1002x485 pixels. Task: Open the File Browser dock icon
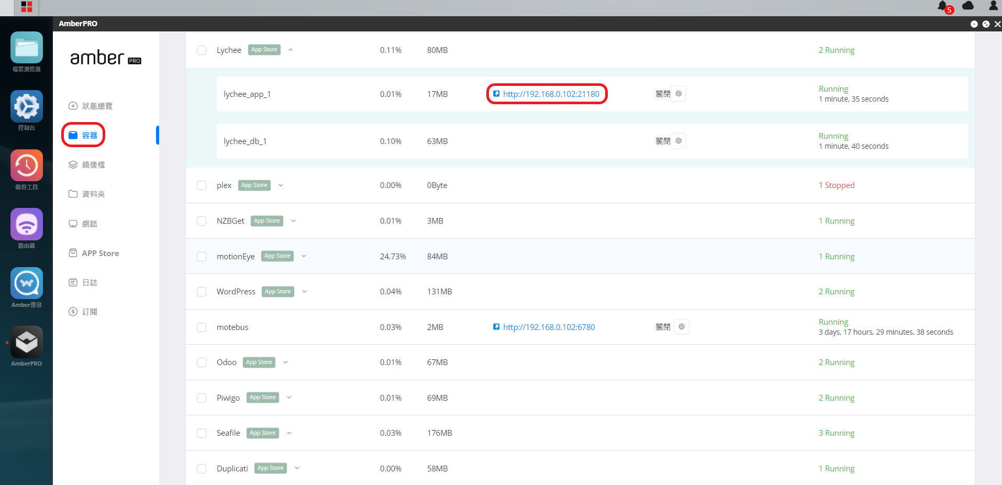point(27,48)
